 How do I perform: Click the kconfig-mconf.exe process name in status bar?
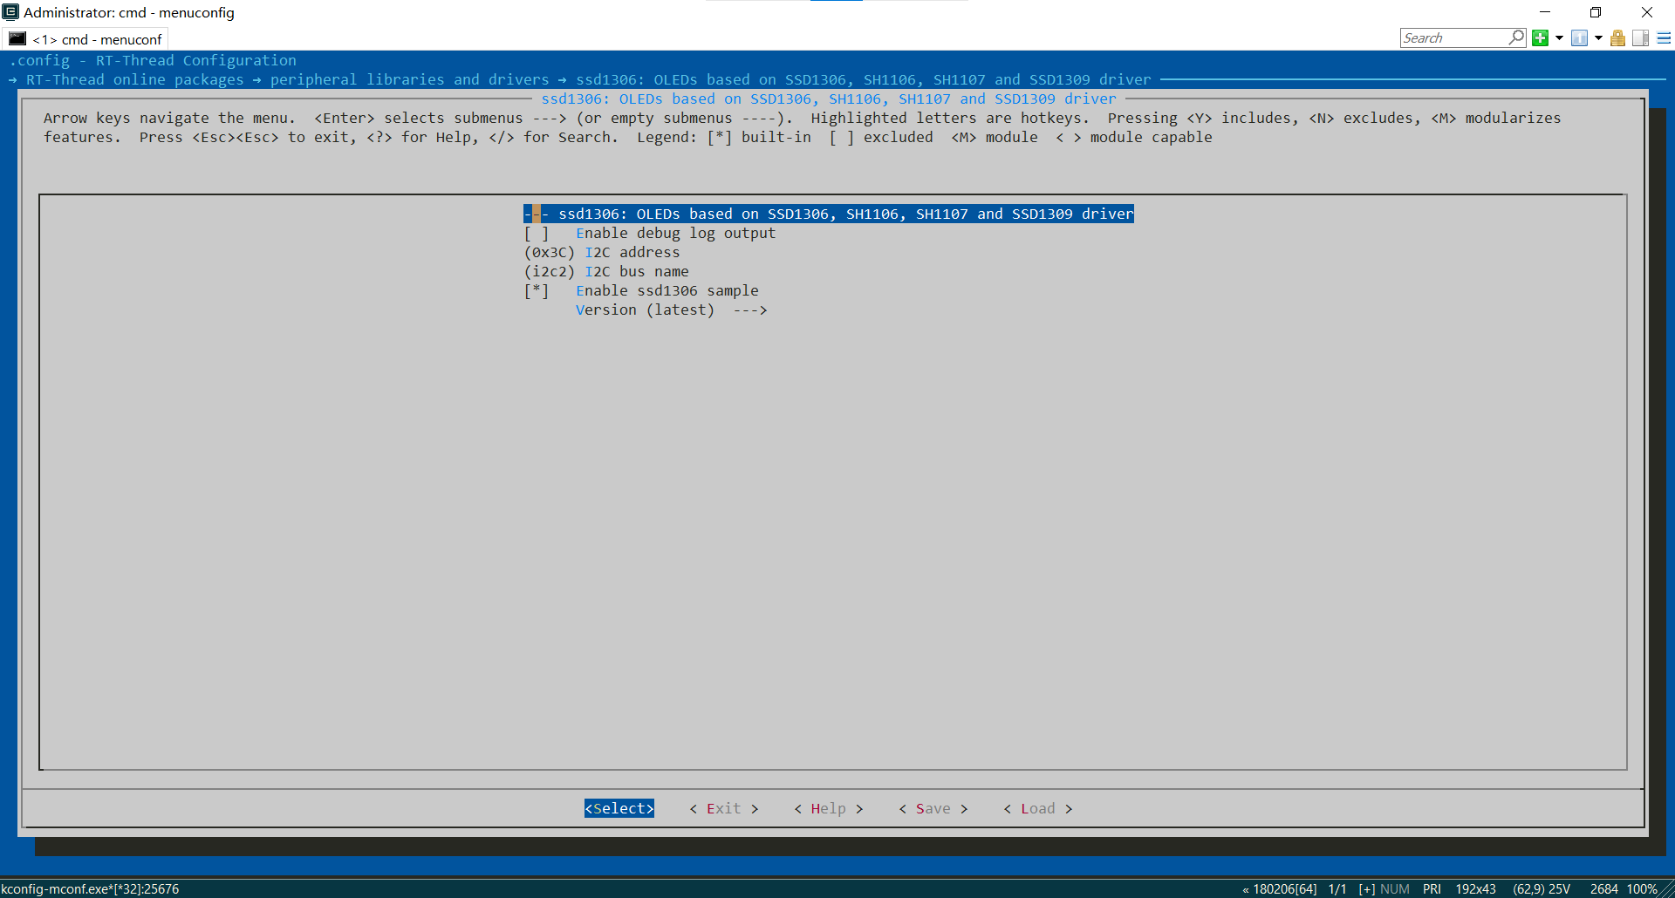[x=90, y=889]
